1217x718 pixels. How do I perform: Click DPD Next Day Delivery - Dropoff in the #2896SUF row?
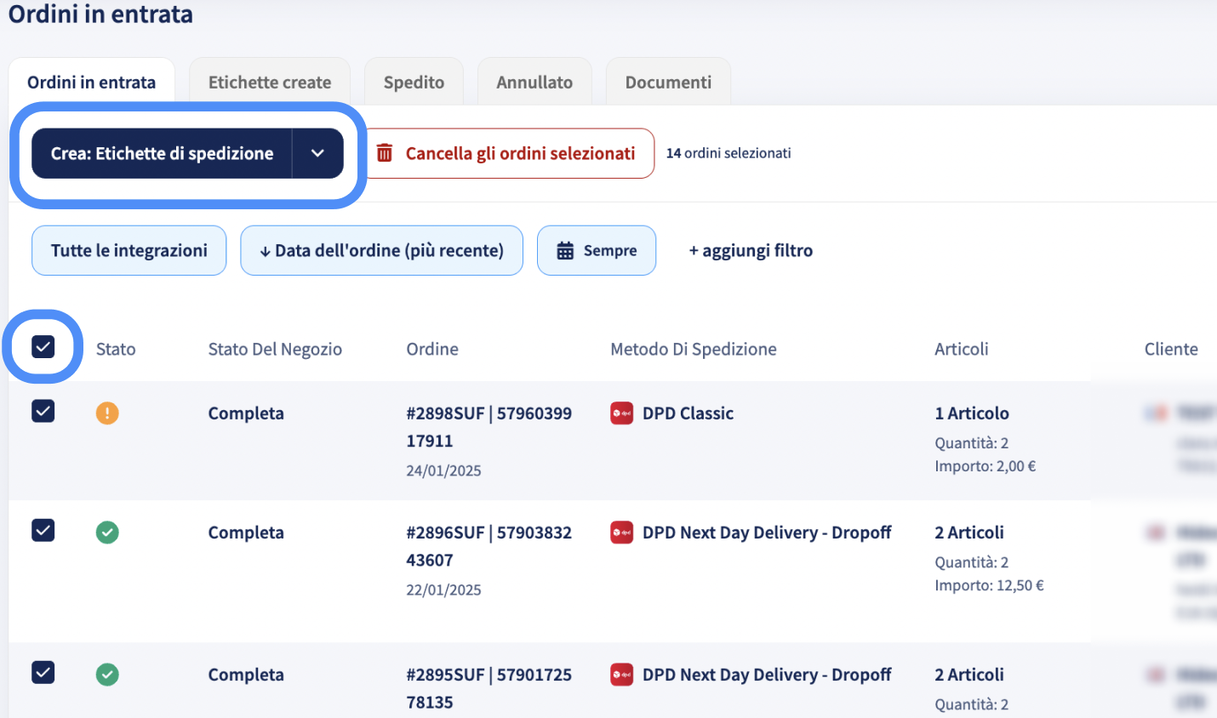click(767, 533)
